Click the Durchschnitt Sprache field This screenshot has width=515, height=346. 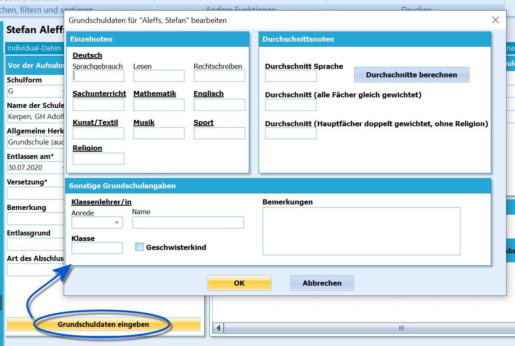[291, 76]
